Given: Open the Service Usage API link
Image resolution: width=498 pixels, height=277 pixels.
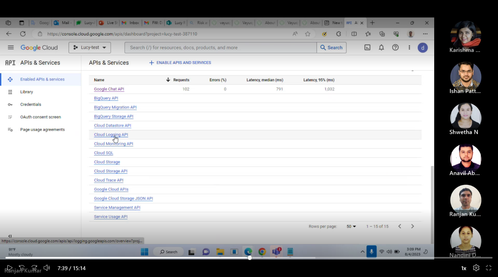Looking at the screenshot, I should click(x=111, y=217).
